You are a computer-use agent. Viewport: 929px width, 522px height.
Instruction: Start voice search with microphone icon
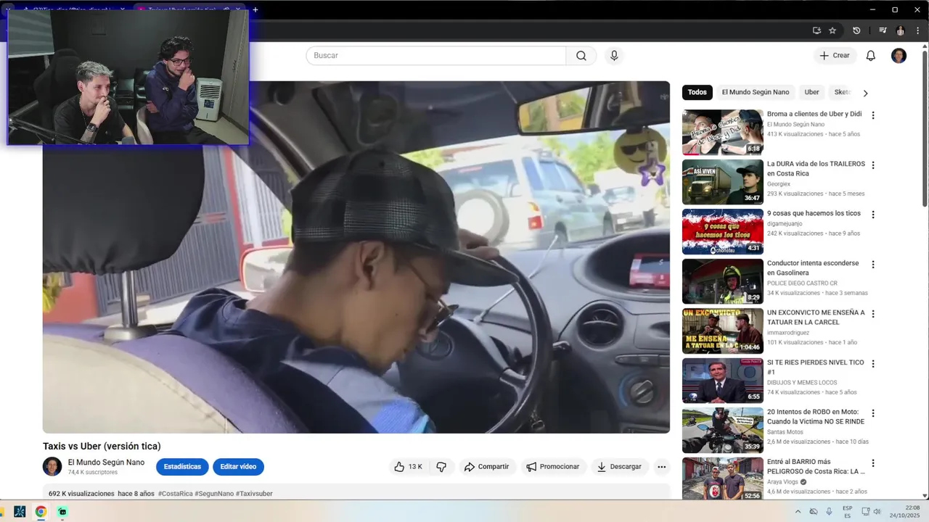click(x=614, y=56)
